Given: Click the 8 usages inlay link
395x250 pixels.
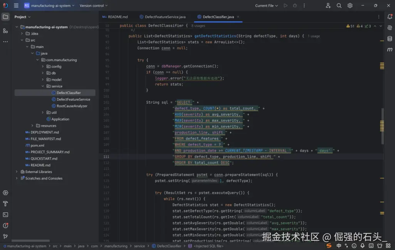Looking at the screenshot, I should coord(198,26).
